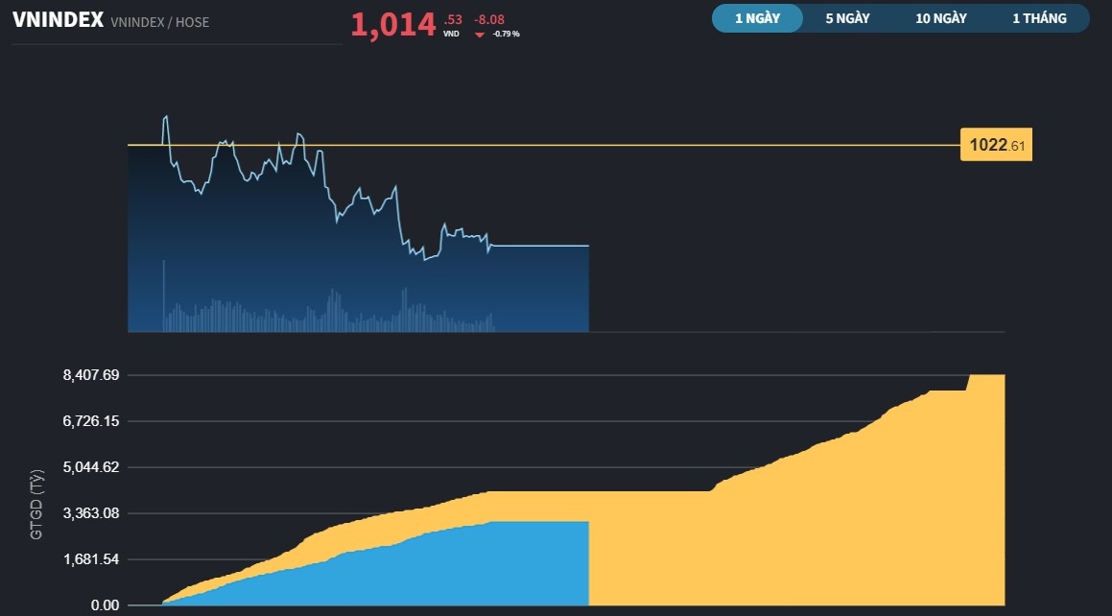
Task: Click the VNINDEX title text
Action: pyautogui.click(x=58, y=20)
